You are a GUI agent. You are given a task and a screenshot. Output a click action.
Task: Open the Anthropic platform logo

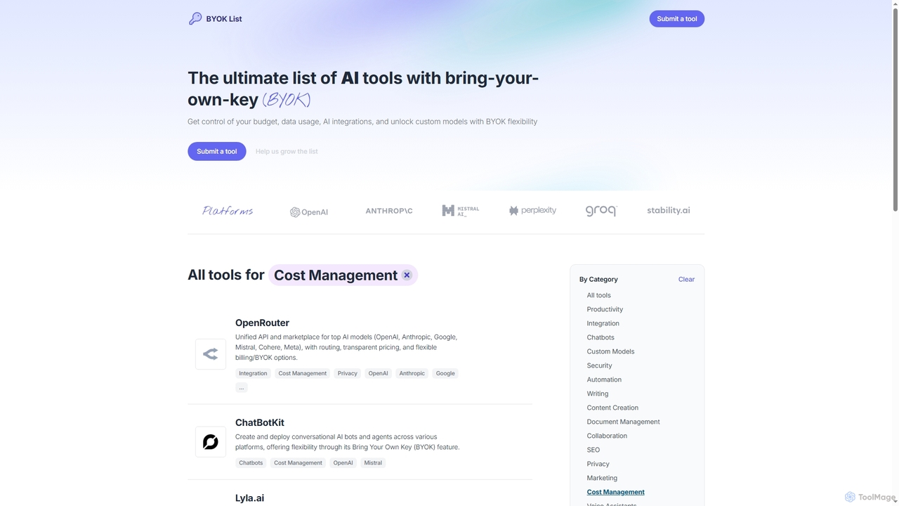click(x=389, y=211)
